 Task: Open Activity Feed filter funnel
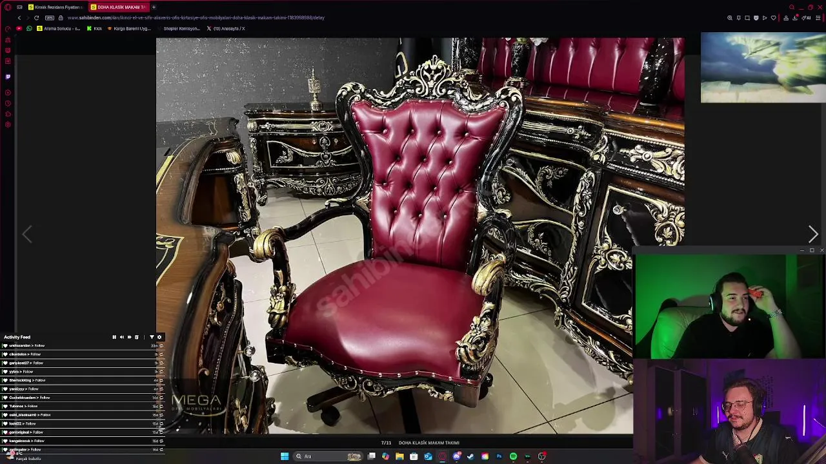(152, 337)
